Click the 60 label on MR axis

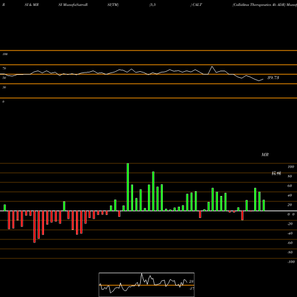[290, 186]
